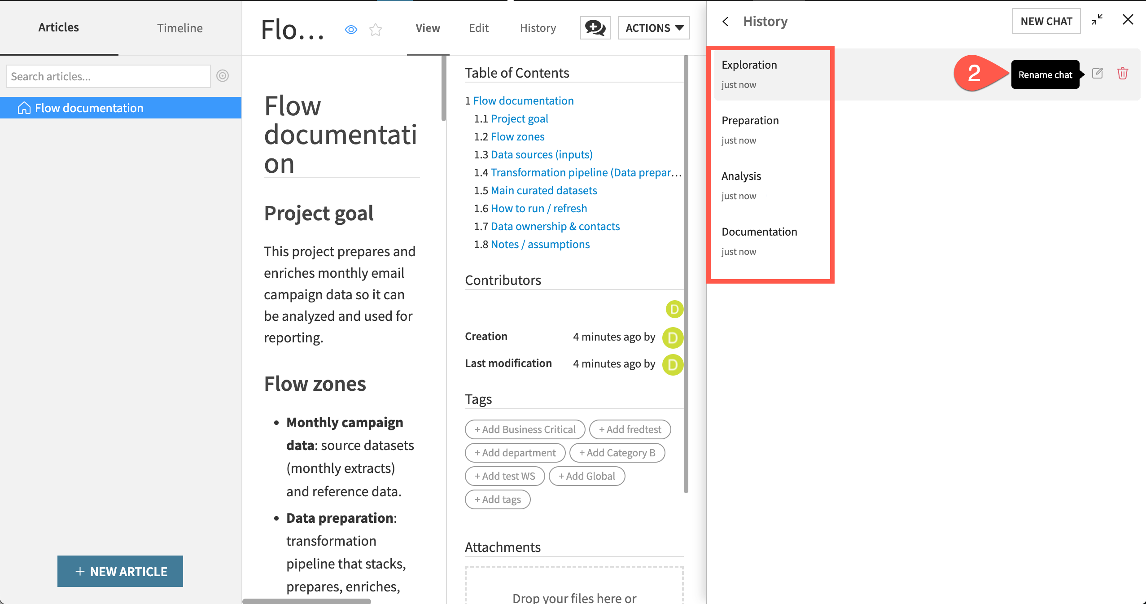The width and height of the screenshot is (1146, 604).
Task: Focus the Search articles field
Action: tap(108, 76)
